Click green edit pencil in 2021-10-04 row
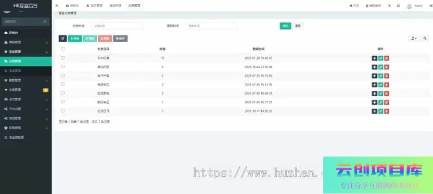The height and width of the screenshot is (194, 433). (x=381, y=67)
